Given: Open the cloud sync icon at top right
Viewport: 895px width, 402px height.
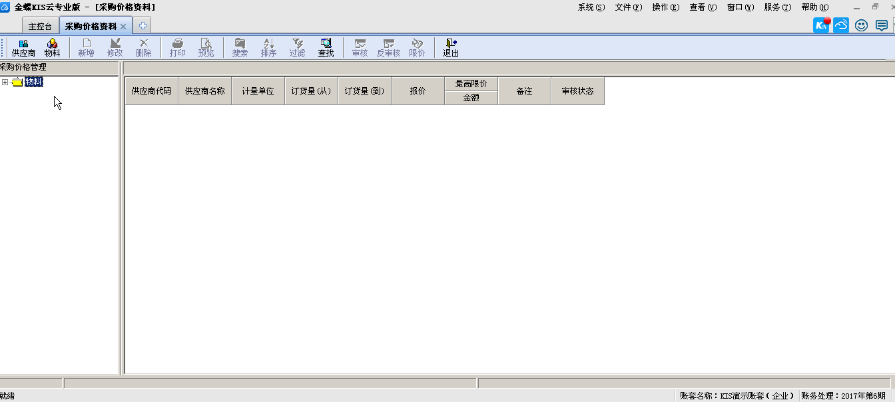Looking at the screenshot, I should (x=841, y=26).
